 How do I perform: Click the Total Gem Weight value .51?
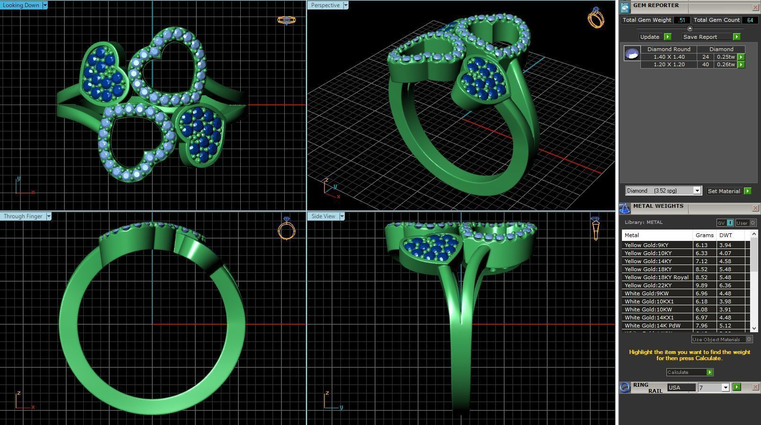(x=682, y=20)
